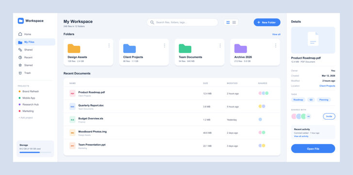The width and height of the screenshot is (353, 175).
Task: Click the 48.6 MB size cell
Action: tap(207, 133)
